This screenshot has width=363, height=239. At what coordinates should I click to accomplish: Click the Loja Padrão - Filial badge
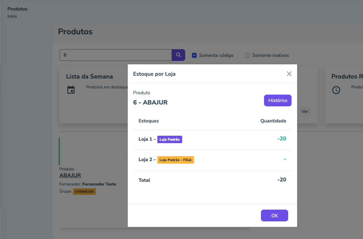tap(175, 160)
